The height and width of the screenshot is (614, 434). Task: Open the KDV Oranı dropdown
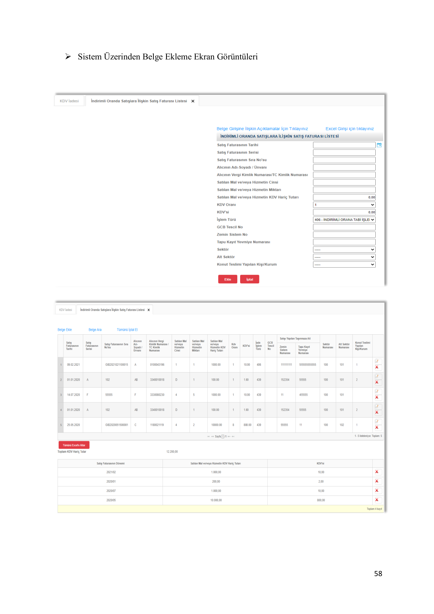[344, 205]
